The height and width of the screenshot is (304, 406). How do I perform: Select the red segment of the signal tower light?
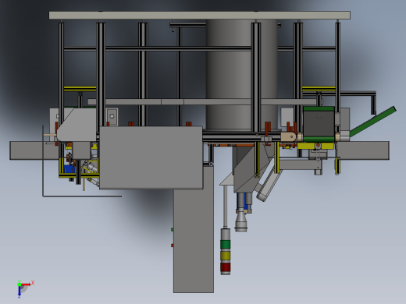tap(226, 267)
